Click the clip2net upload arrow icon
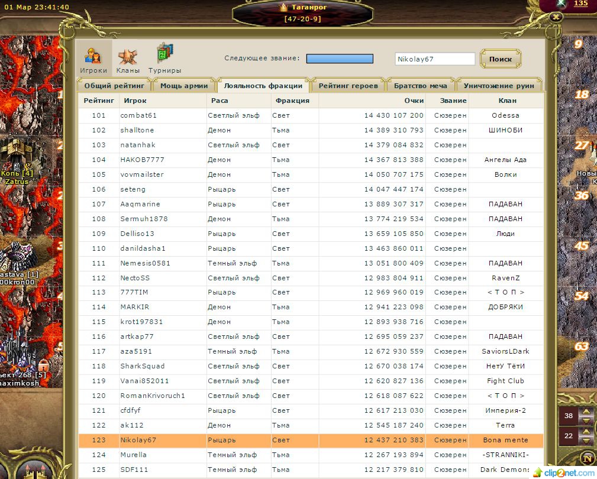This screenshot has width=597, height=479. [538, 472]
